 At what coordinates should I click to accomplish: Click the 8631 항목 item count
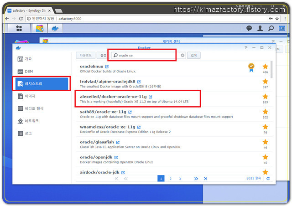click(x=254, y=178)
